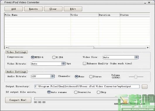The height and width of the screenshot is (111, 155).
Task: Click the Status column header
Action: (135, 15)
